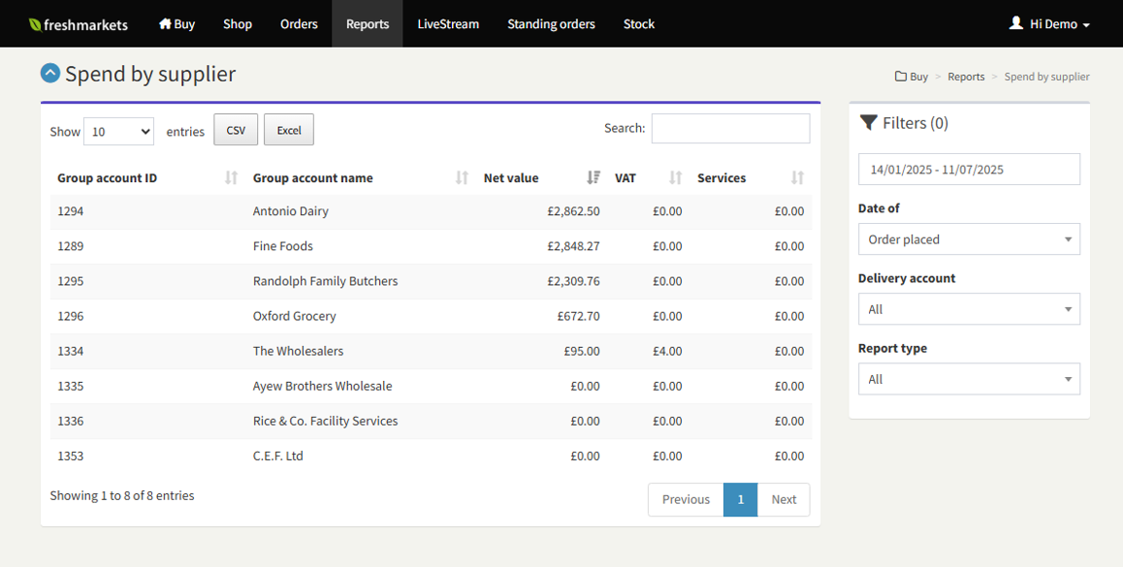This screenshot has height=567, width=1123.
Task: Go to Next page
Action: [784, 500]
